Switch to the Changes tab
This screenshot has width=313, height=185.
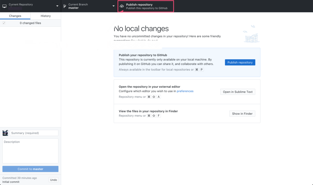15,16
